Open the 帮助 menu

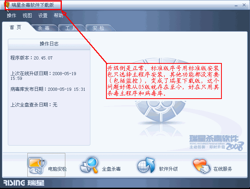pyautogui.click(x=58, y=16)
